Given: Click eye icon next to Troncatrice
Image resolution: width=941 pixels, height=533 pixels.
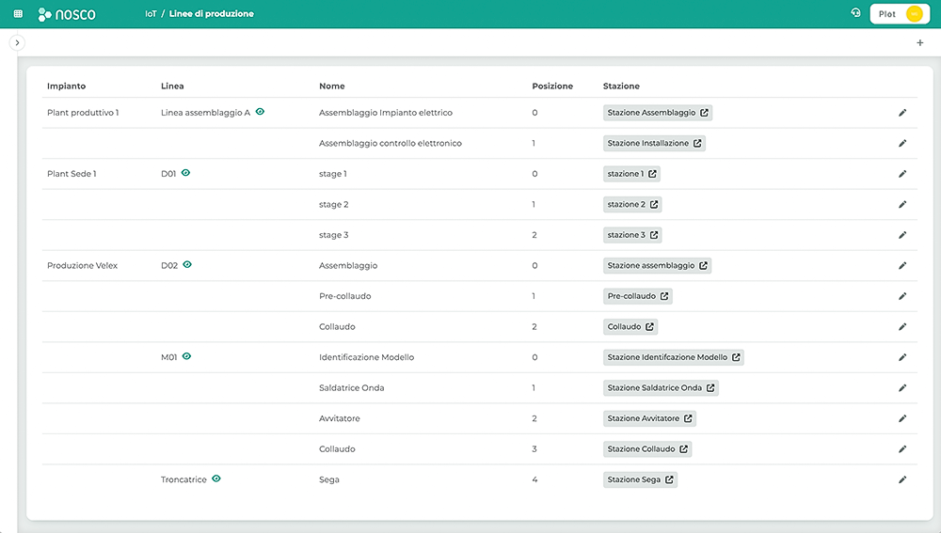Looking at the screenshot, I should click(216, 478).
